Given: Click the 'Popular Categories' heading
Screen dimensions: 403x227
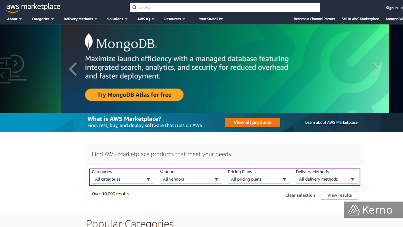Looking at the screenshot, I should 130,223.
